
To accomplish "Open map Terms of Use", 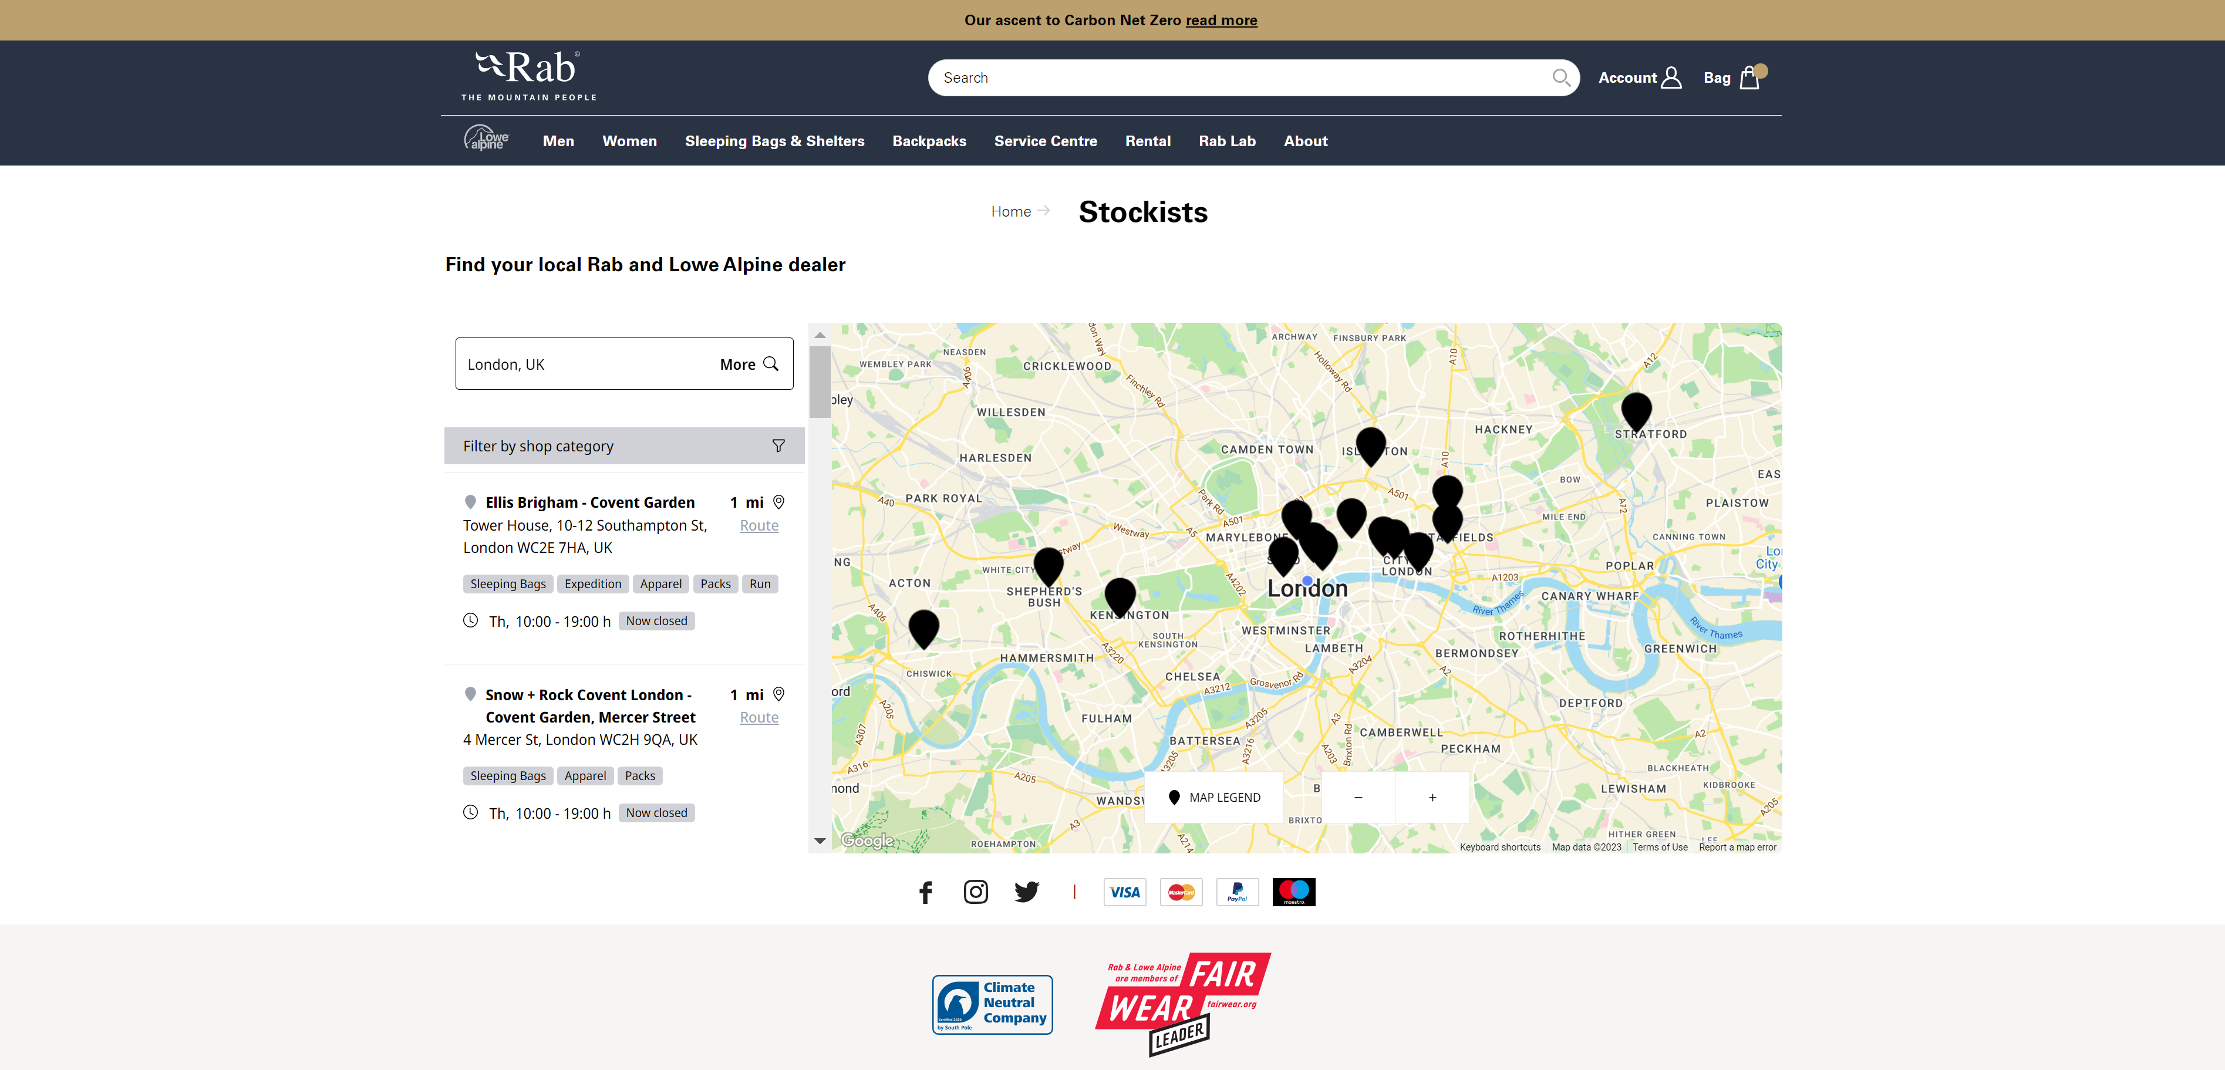I will click(x=1659, y=847).
